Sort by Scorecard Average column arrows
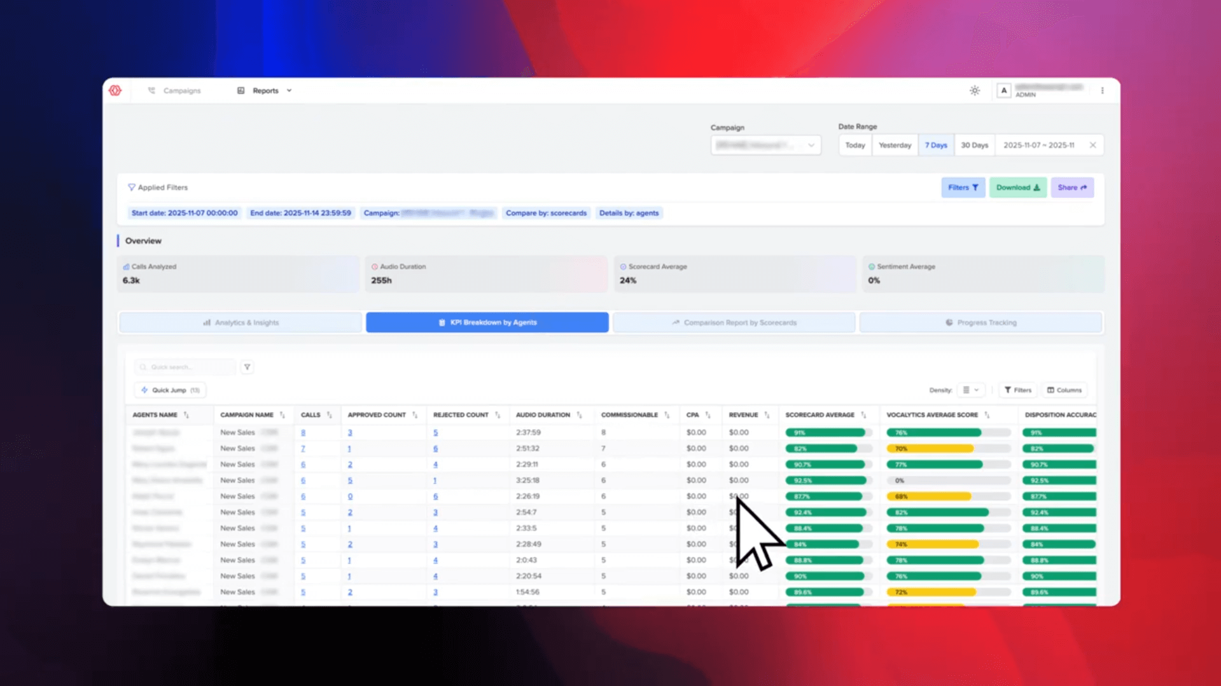Viewport: 1221px width, 686px height. [863, 415]
